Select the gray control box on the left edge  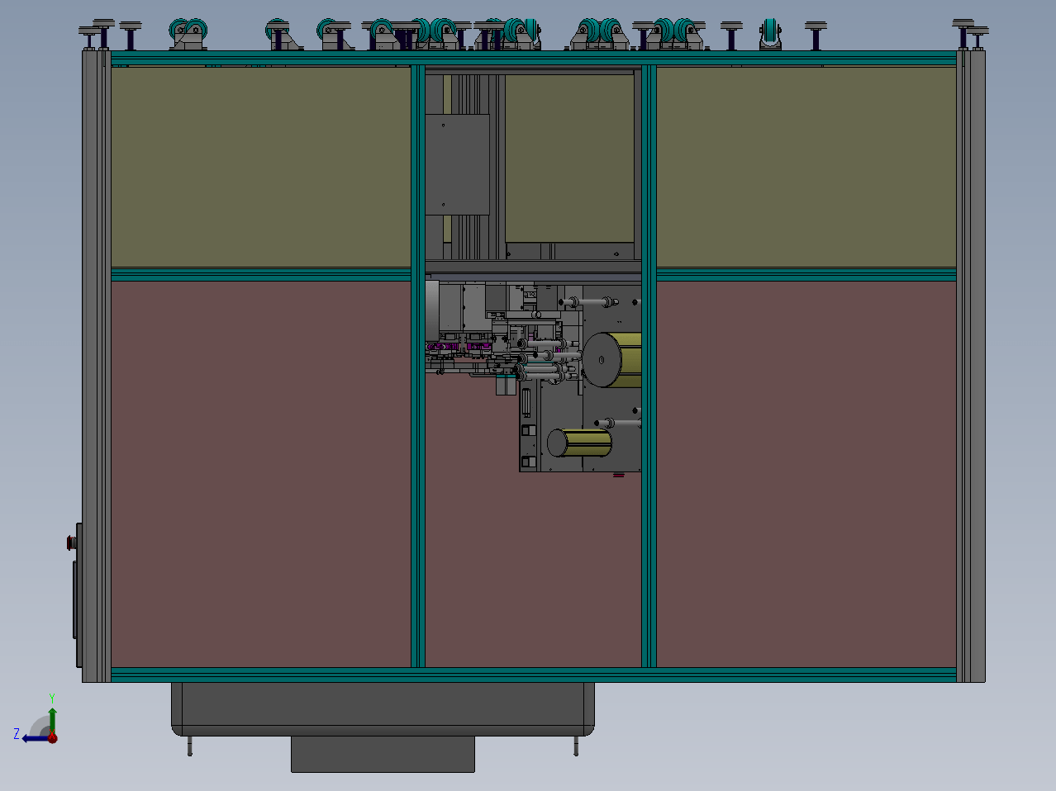pyautogui.click(x=78, y=594)
